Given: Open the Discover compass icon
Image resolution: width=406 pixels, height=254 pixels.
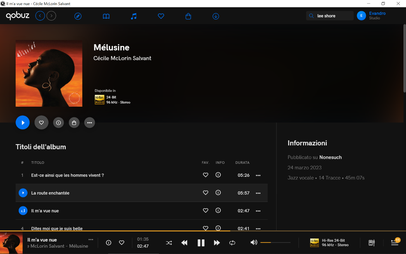Looking at the screenshot, I should 78,16.
